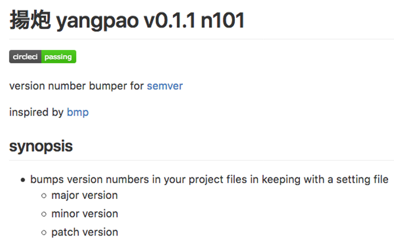Click the hollow bullet beside 'patch version'
Screen dimensions: 394x247
pos(44,233)
